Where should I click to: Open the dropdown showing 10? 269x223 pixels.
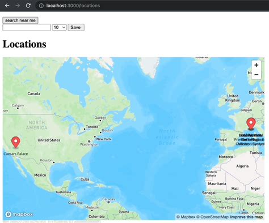coord(59,27)
